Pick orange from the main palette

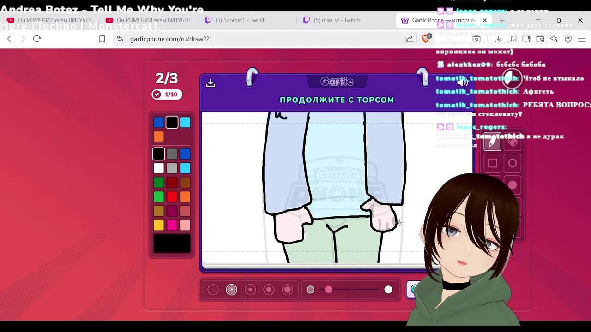click(185, 197)
